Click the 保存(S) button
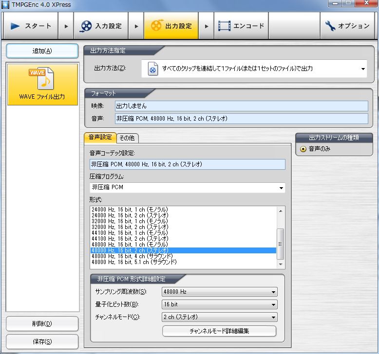379x354 pixels. click(42, 341)
